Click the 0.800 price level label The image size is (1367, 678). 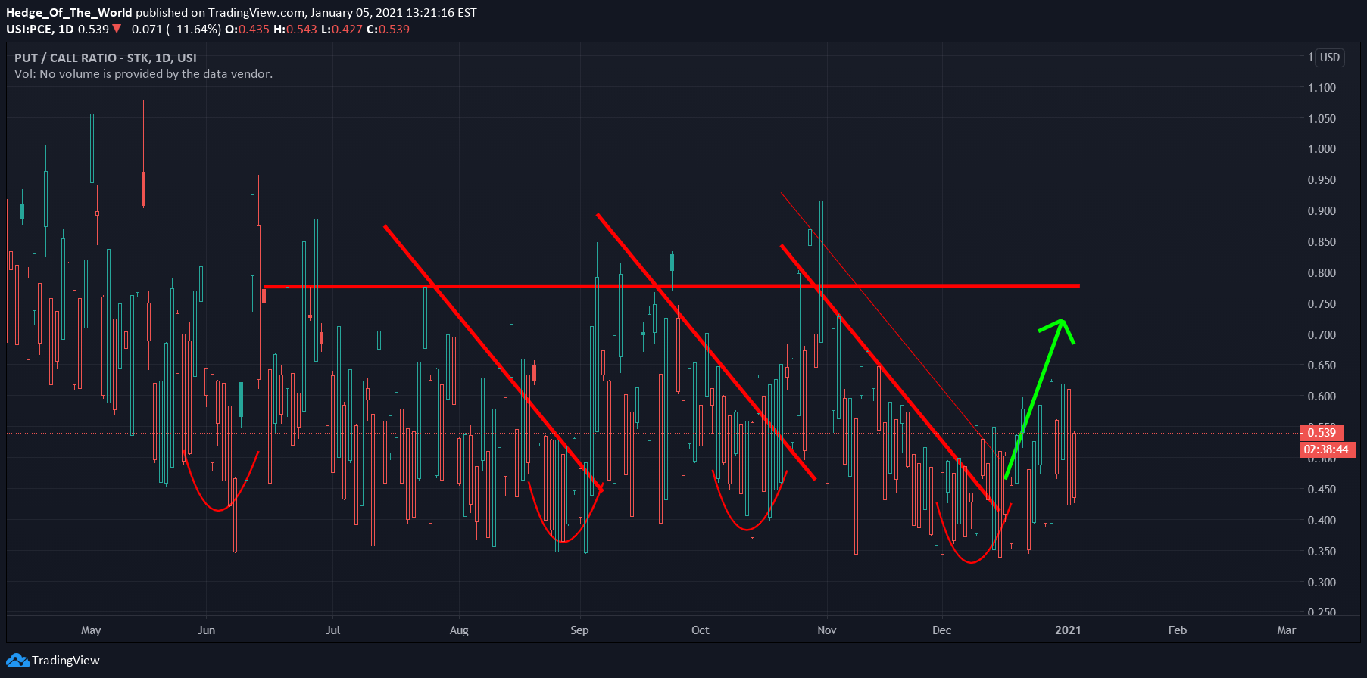[x=1322, y=273]
